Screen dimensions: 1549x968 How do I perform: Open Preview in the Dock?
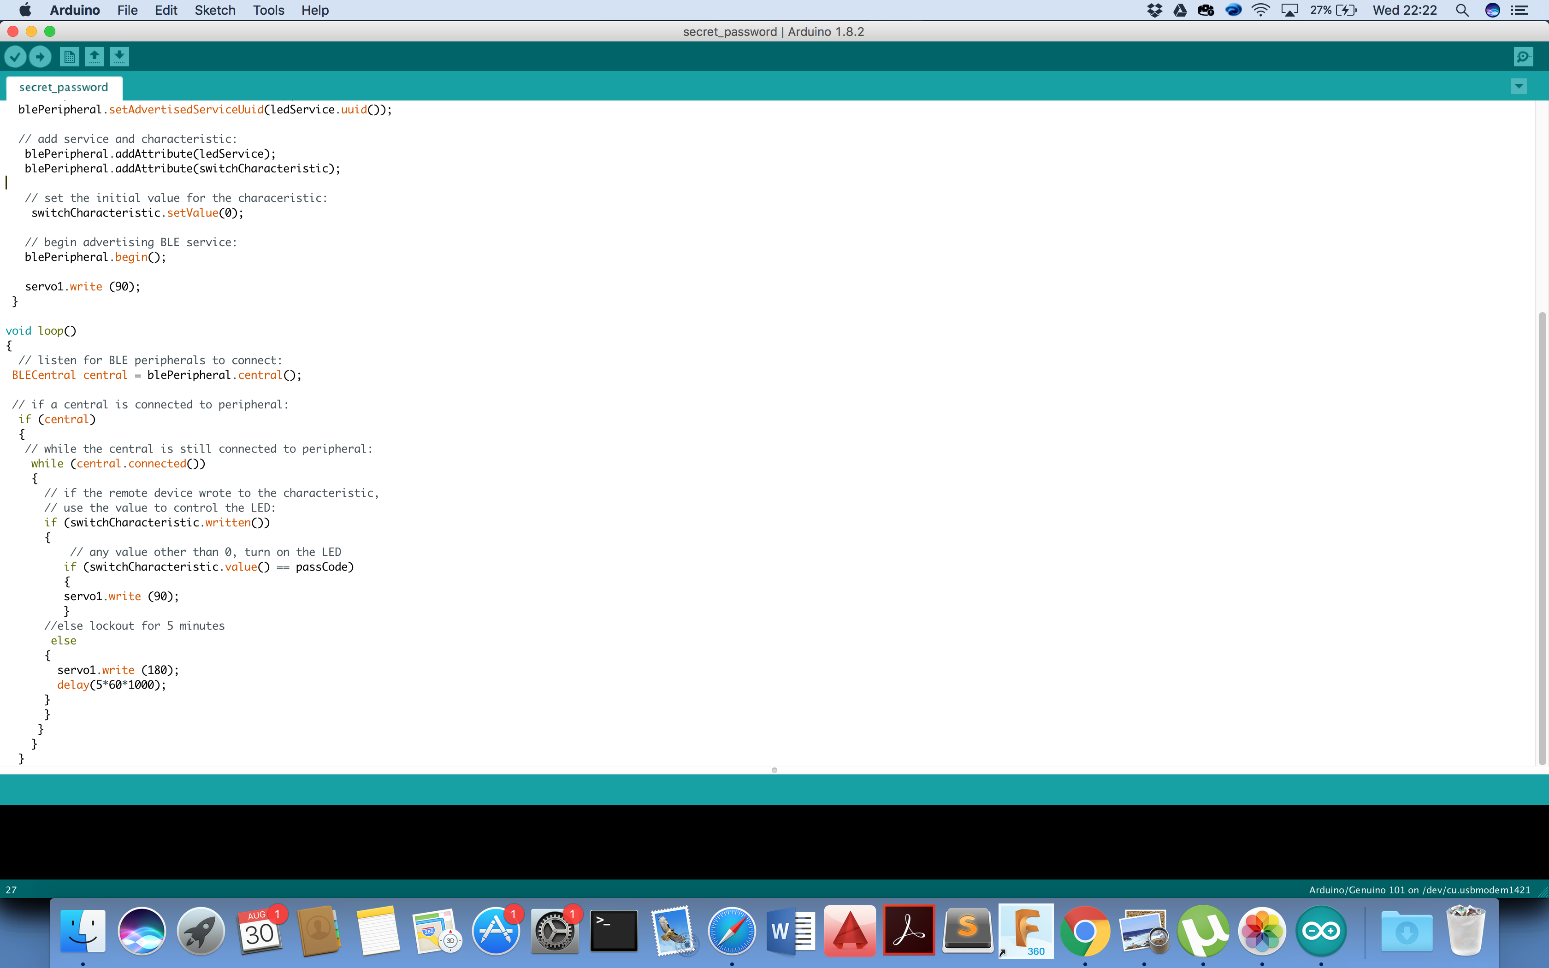point(1145,931)
